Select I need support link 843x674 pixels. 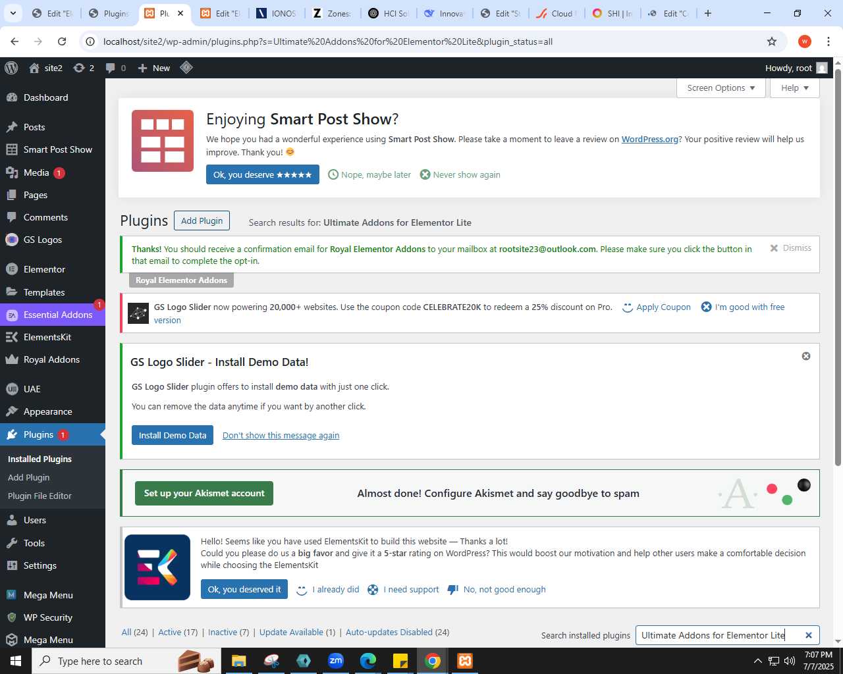pyautogui.click(x=404, y=589)
